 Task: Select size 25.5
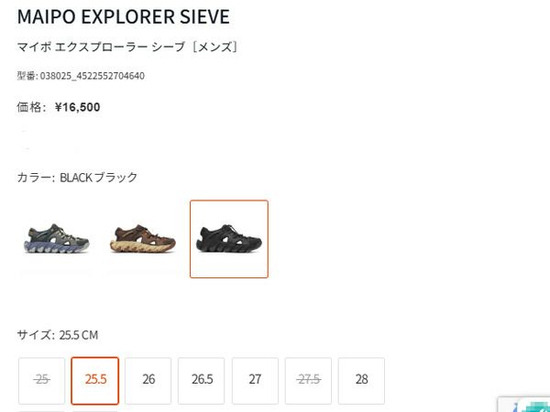click(95, 380)
